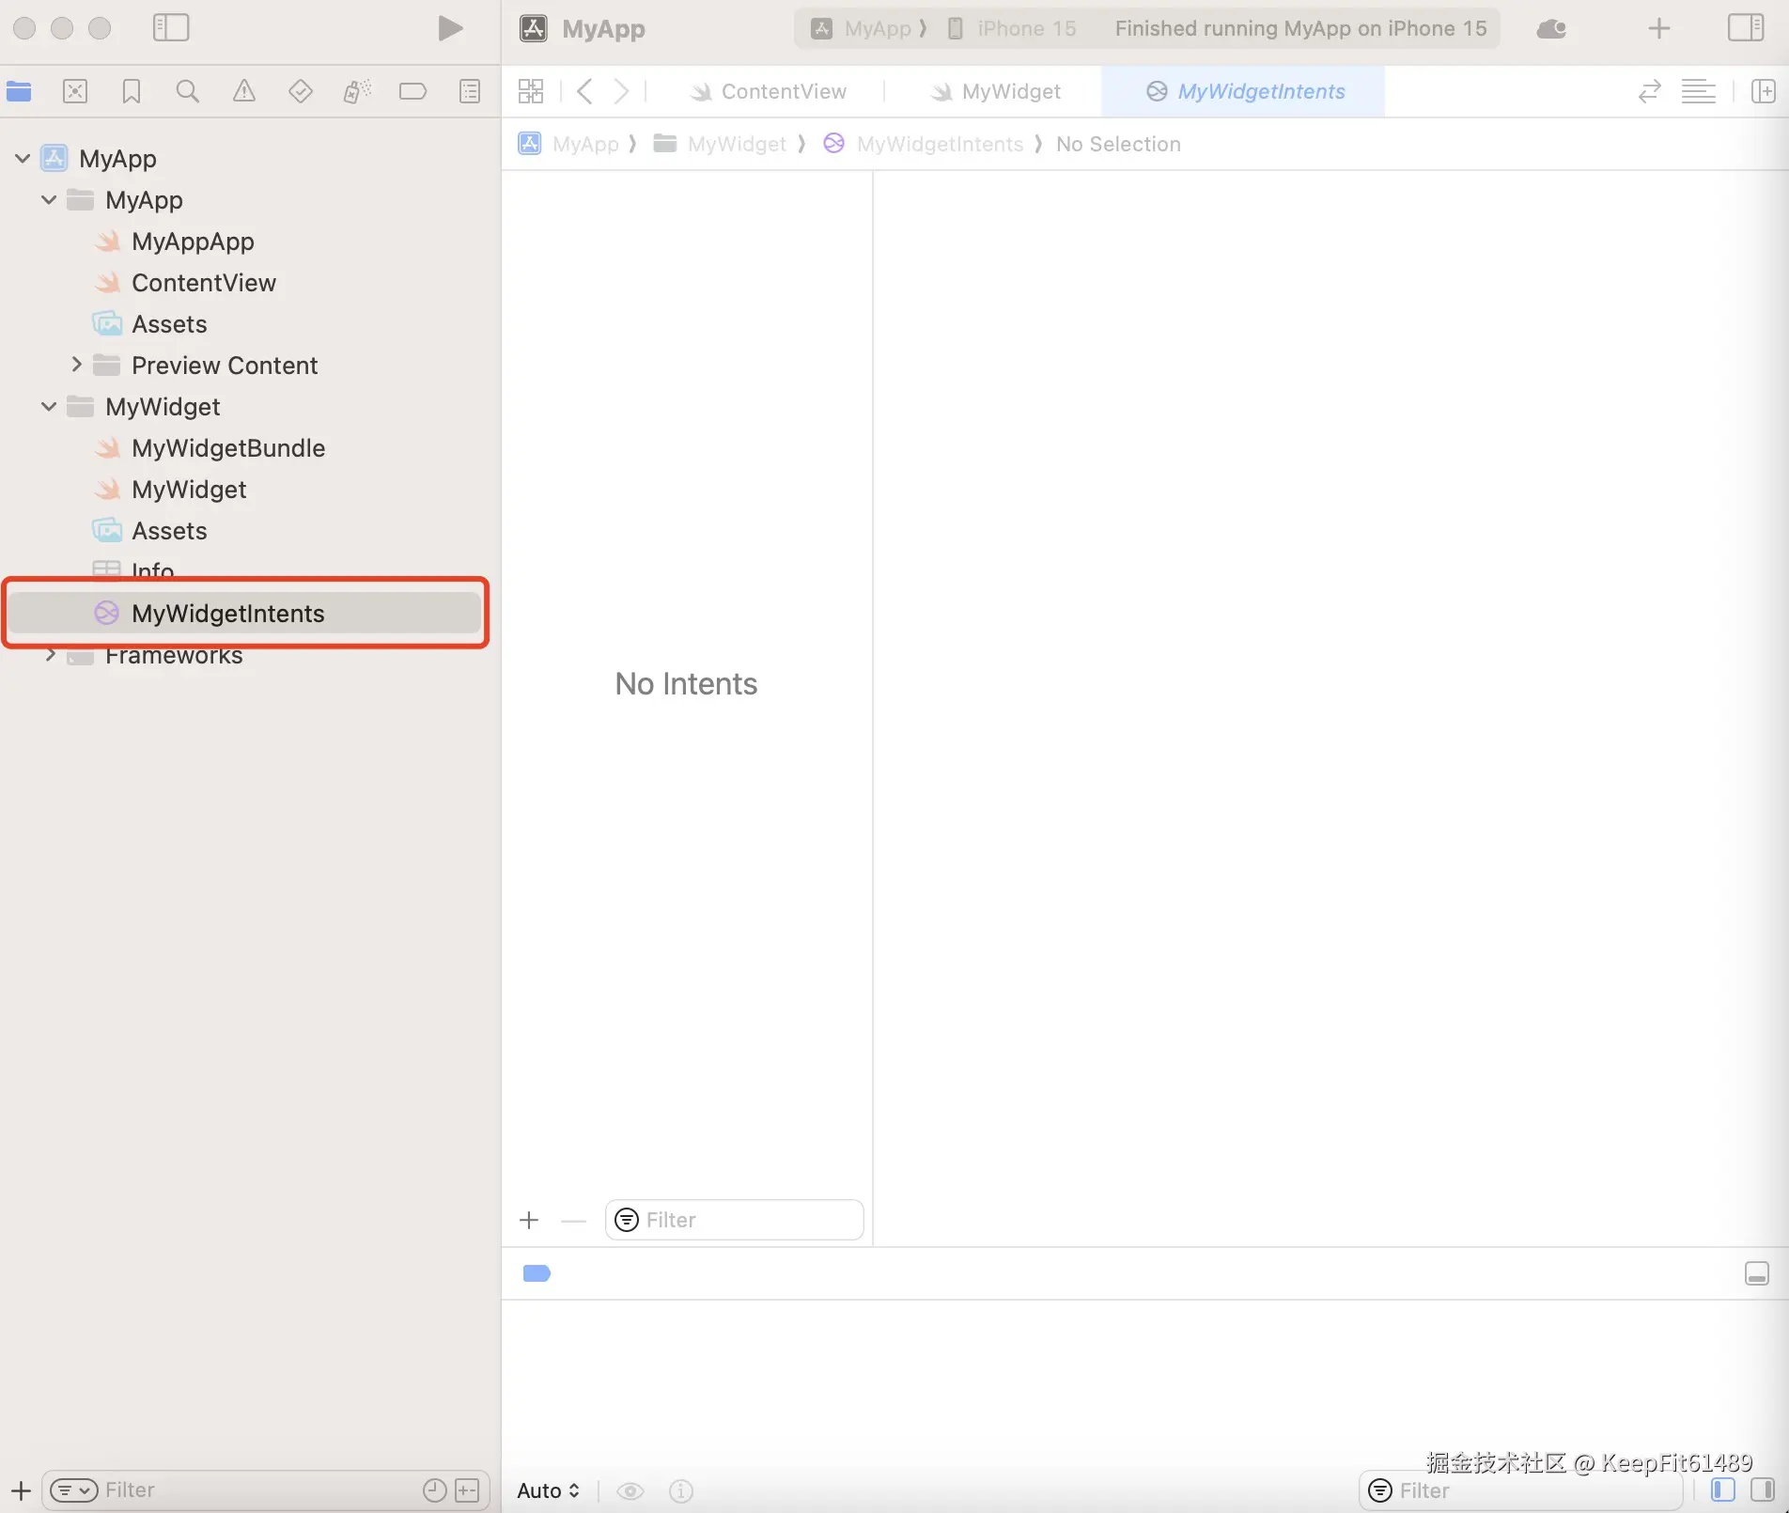The width and height of the screenshot is (1789, 1513).
Task: Open the Find navigator magnifier
Action: click(188, 91)
